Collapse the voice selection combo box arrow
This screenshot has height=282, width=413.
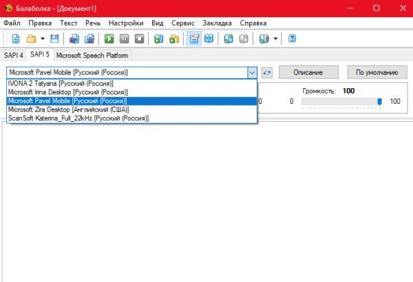tap(251, 72)
